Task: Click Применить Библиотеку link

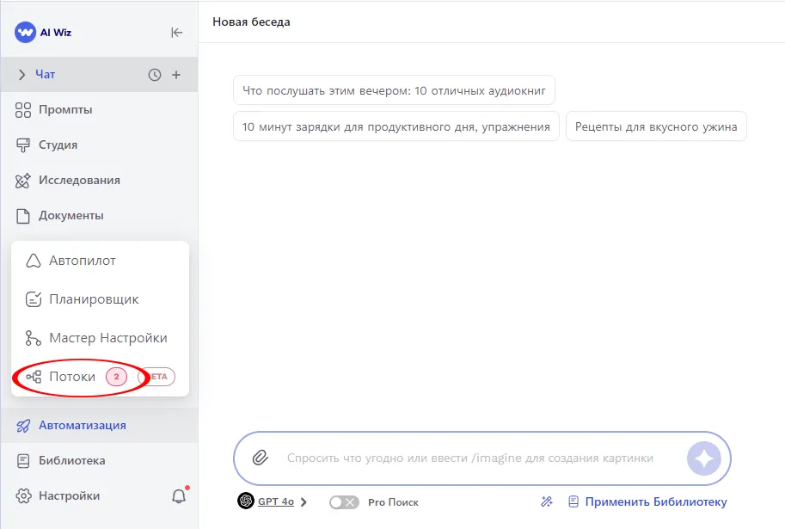Action: pyautogui.click(x=655, y=502)
